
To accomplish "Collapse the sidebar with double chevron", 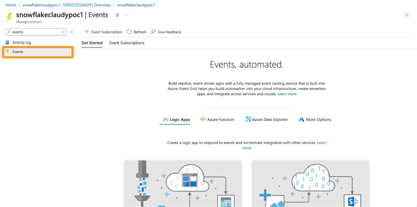I will (72, 32).
